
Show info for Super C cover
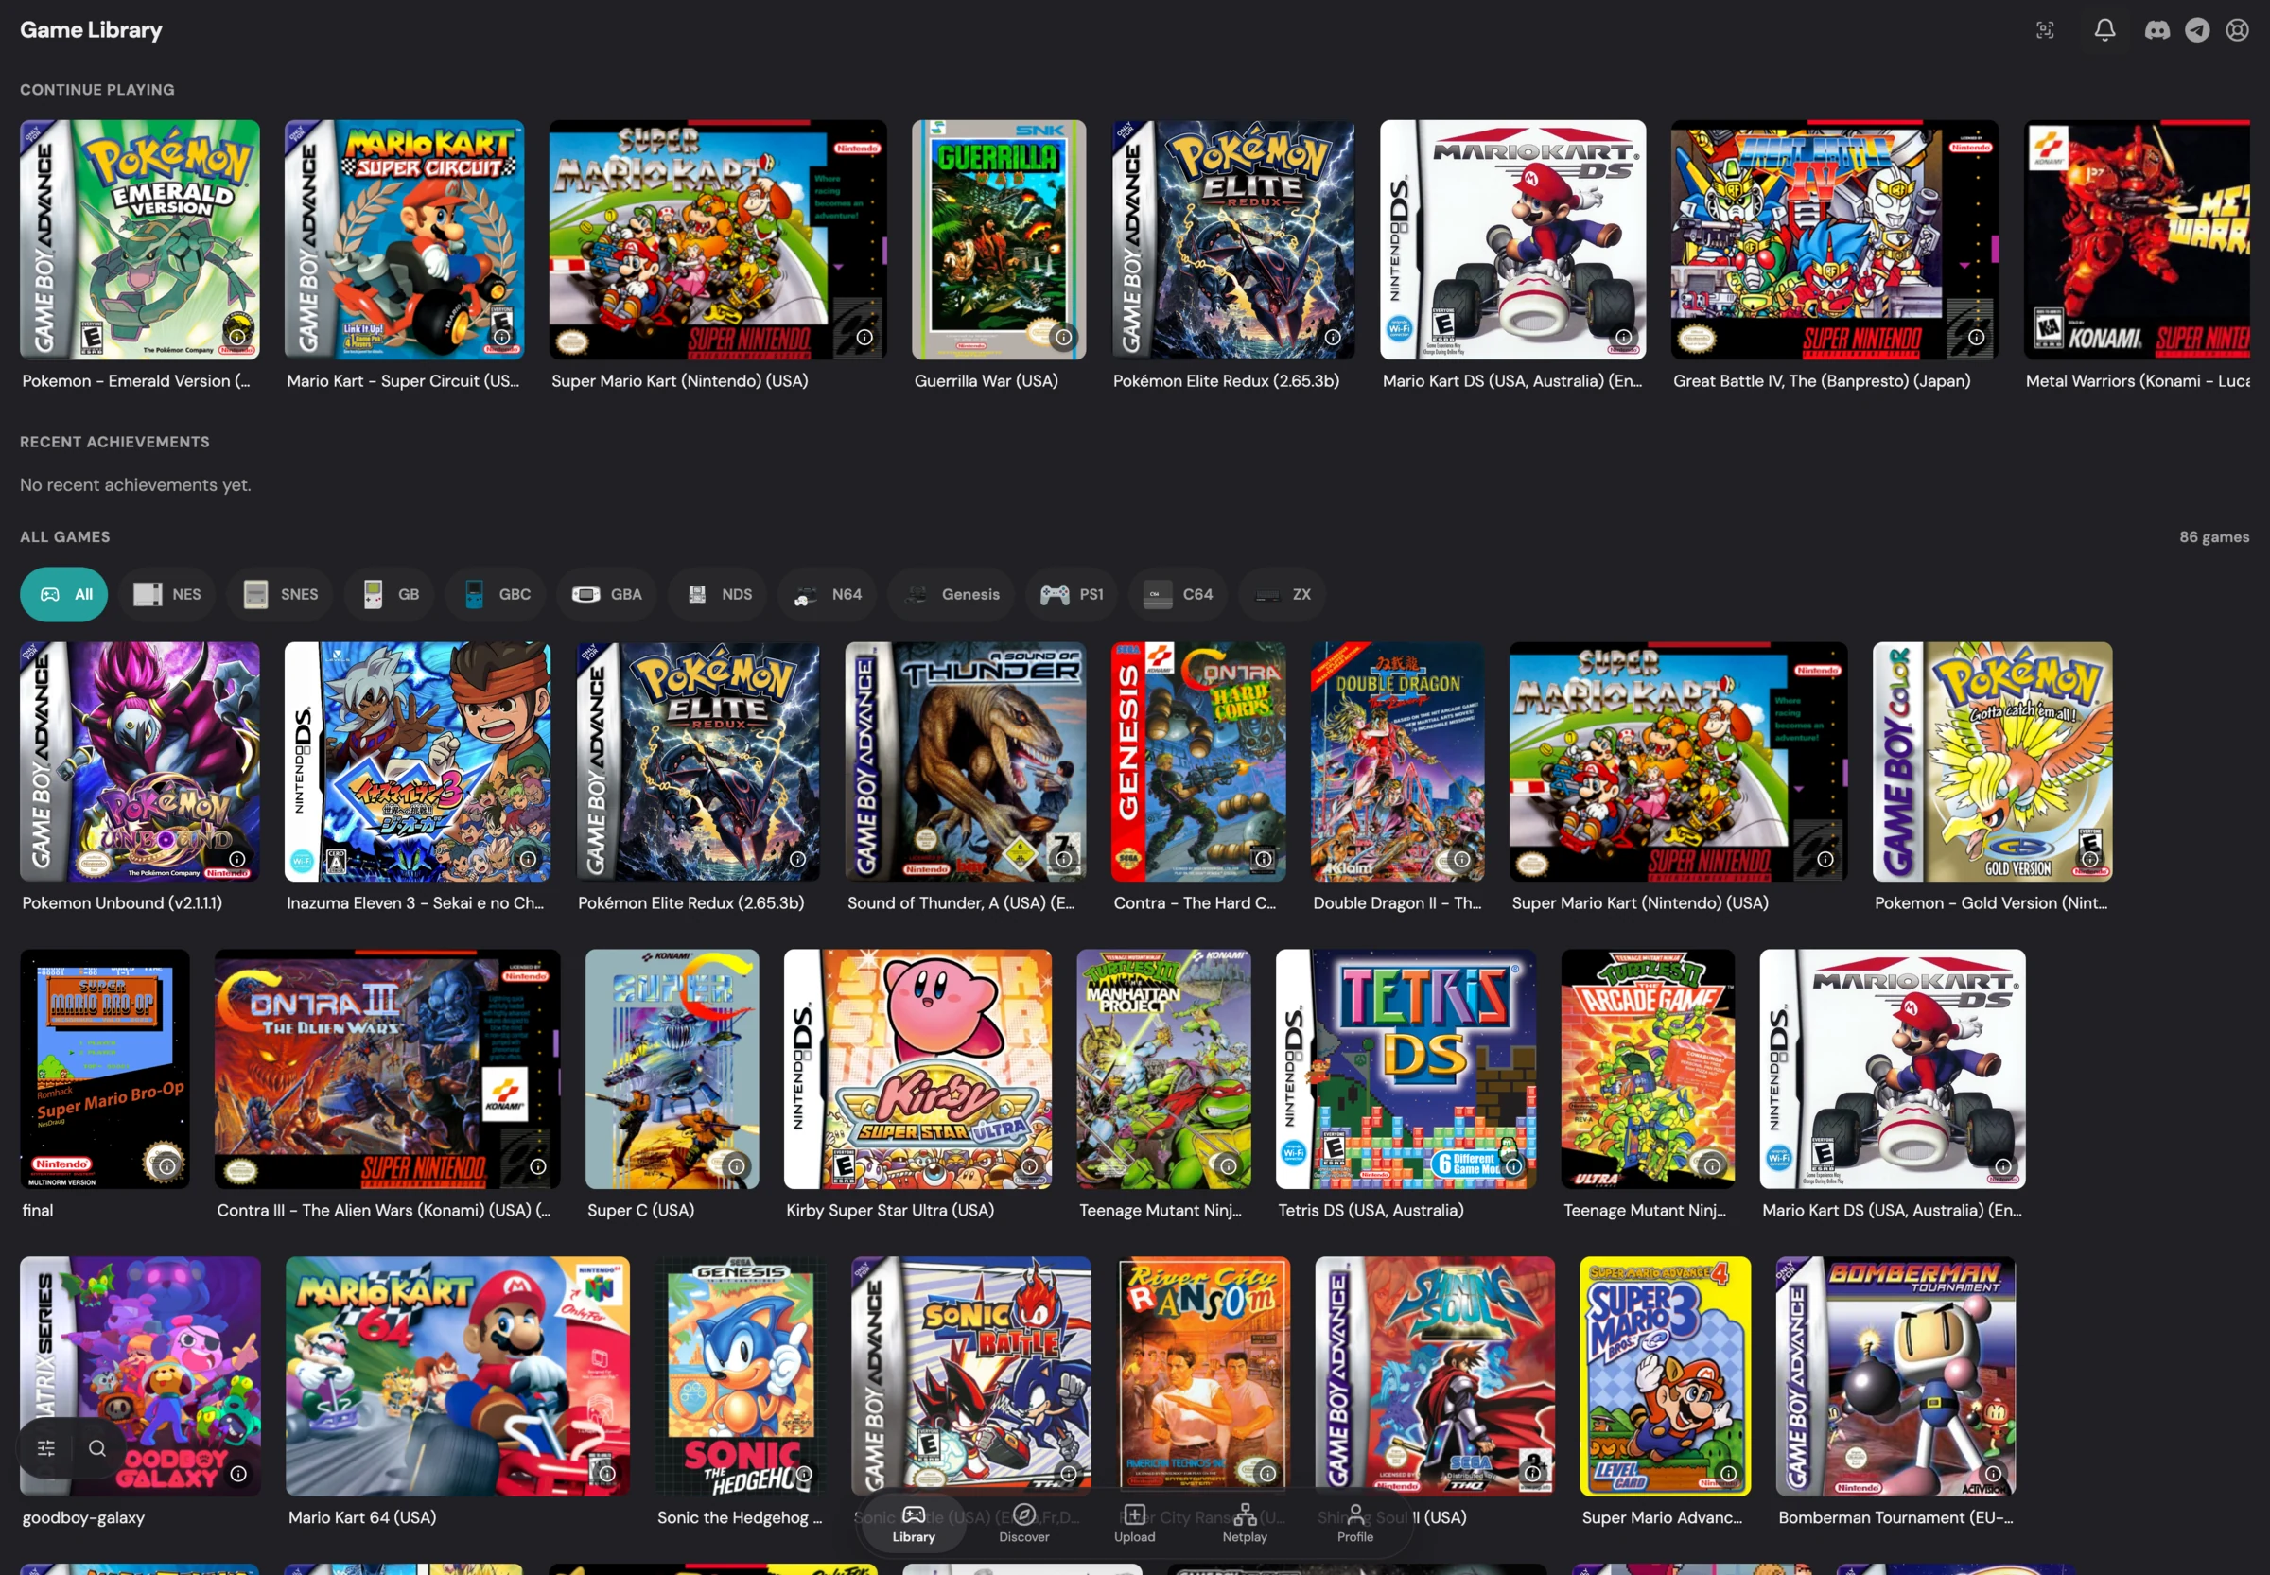point(736,1165)
